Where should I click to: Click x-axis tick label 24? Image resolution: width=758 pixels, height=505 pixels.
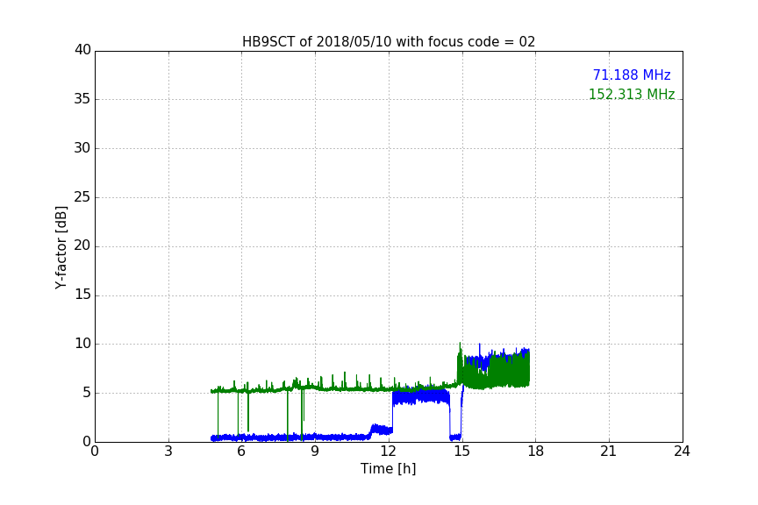682,452
